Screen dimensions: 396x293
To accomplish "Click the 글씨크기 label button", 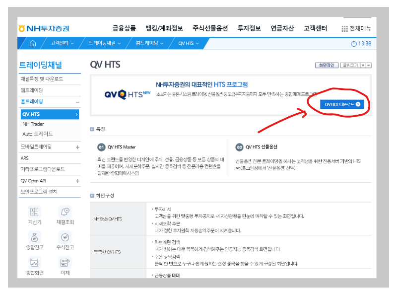I will point(350,65).
